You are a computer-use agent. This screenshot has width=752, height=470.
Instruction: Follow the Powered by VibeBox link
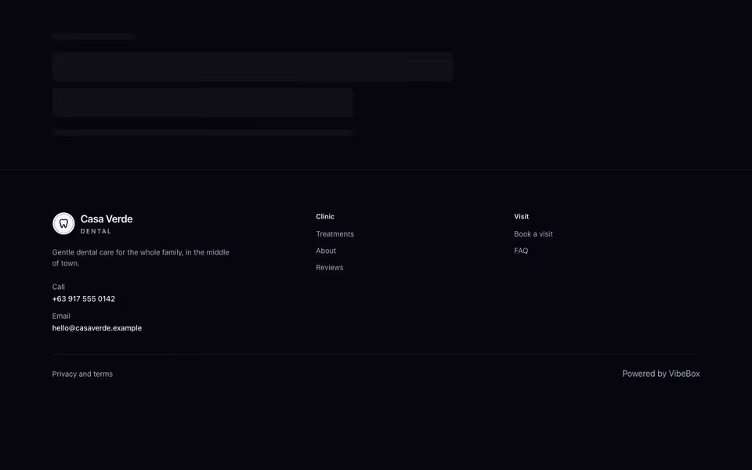pyautogui.click(x=661, y=374)
